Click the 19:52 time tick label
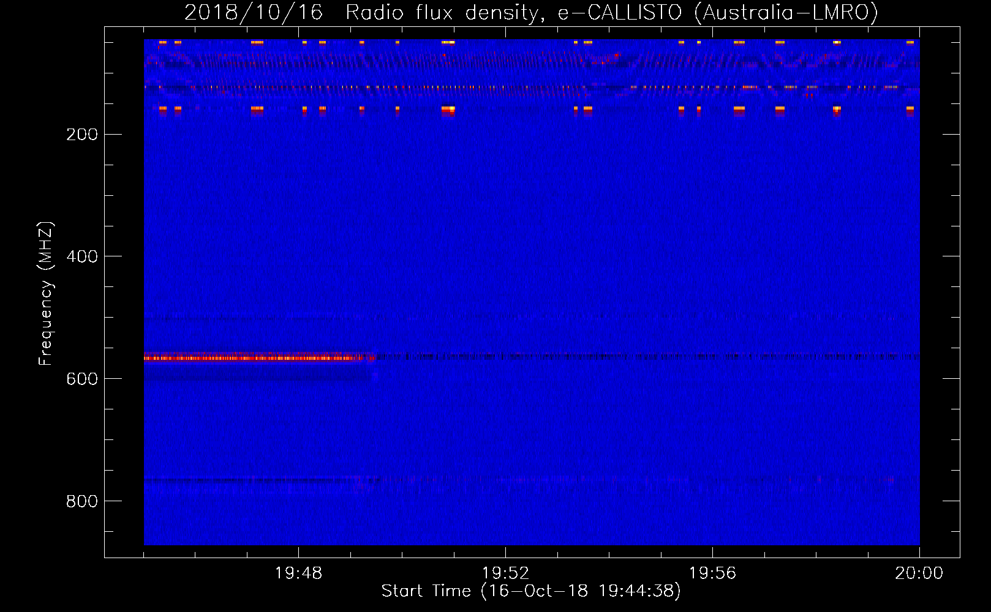Screen dimensions: 991x612 point(505,573)
